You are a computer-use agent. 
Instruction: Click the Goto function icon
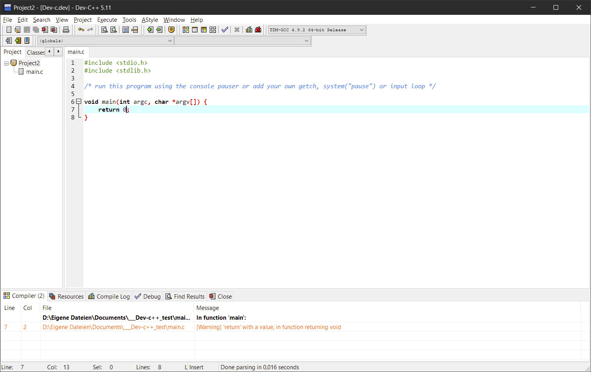point(126,30)
